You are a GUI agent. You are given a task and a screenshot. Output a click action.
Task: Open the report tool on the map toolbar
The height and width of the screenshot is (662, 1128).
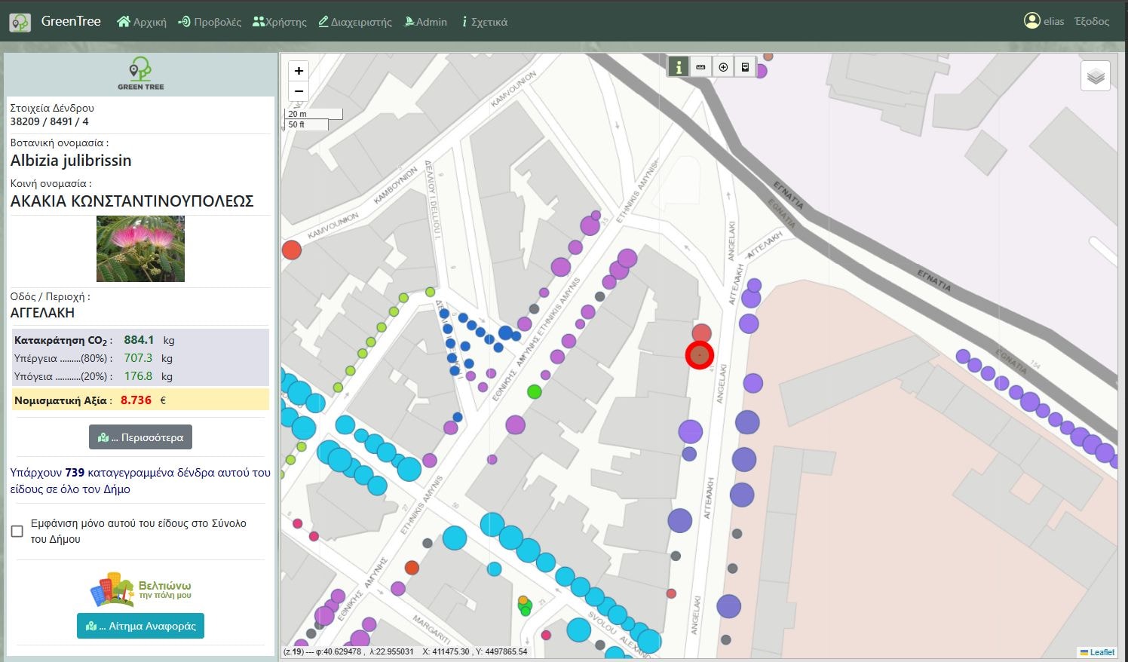(x=746, y=66)
